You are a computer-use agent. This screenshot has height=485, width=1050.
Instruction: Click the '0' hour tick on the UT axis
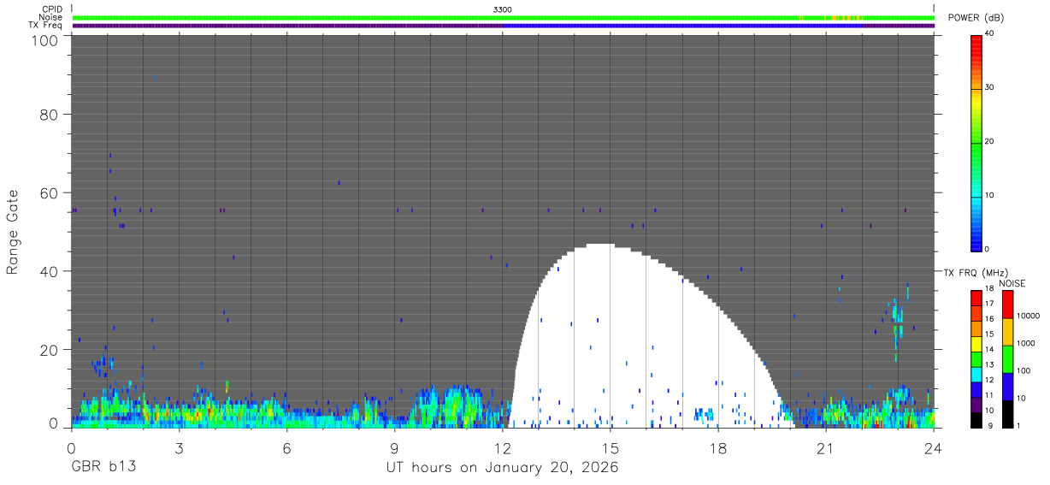point(72,447)
